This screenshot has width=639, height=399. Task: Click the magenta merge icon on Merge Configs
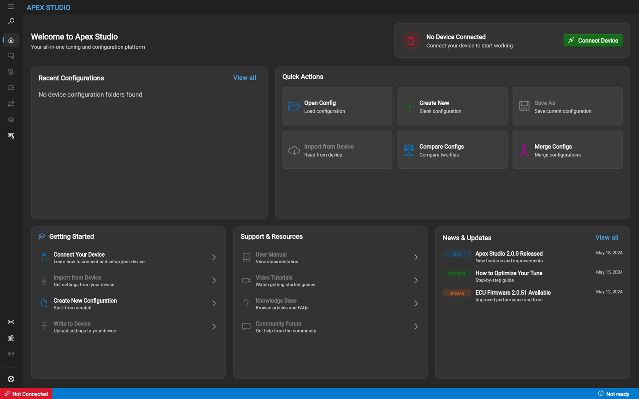(x=524, y=150)
